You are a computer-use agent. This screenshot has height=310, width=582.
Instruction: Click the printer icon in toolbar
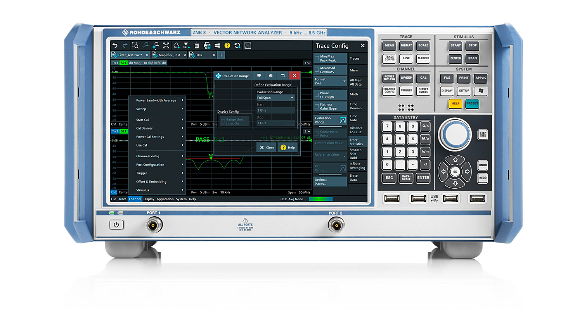click(207, 45)
